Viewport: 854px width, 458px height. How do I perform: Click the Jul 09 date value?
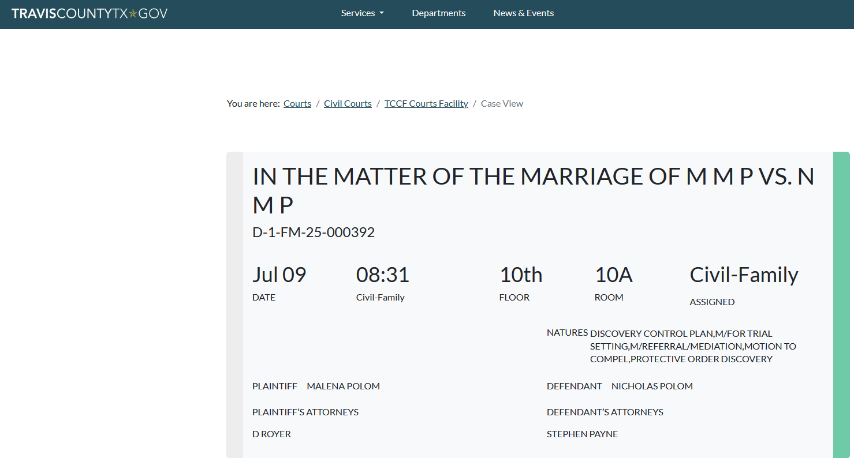click(279, 275)
